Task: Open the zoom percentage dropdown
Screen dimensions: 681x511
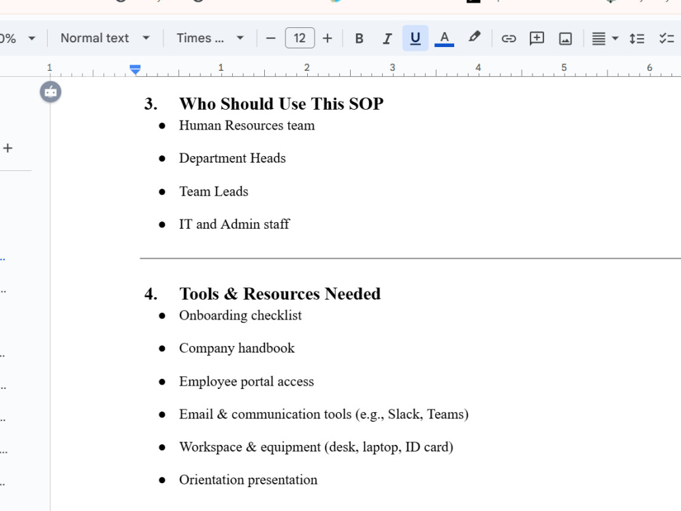Action: point(18,38)
